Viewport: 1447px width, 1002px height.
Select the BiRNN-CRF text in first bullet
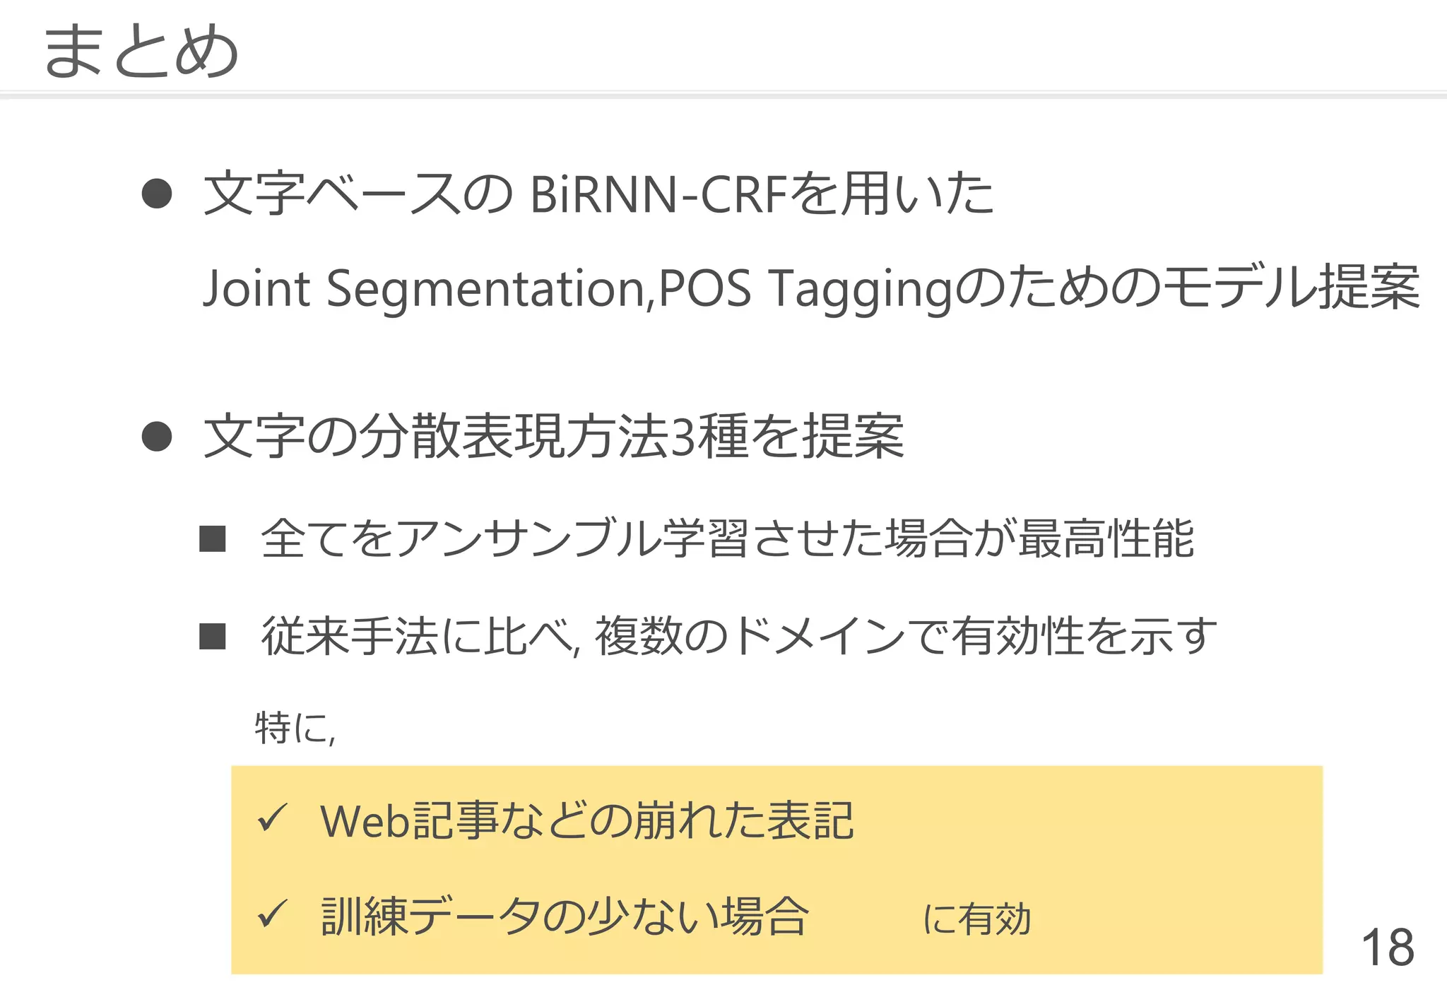click(x=658, y=194)
